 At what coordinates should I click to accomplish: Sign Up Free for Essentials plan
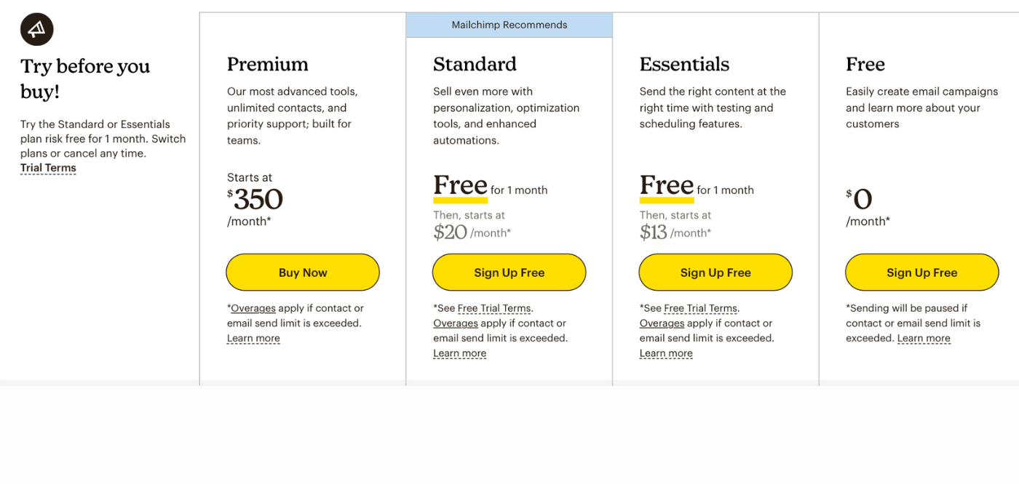(715, 273)
